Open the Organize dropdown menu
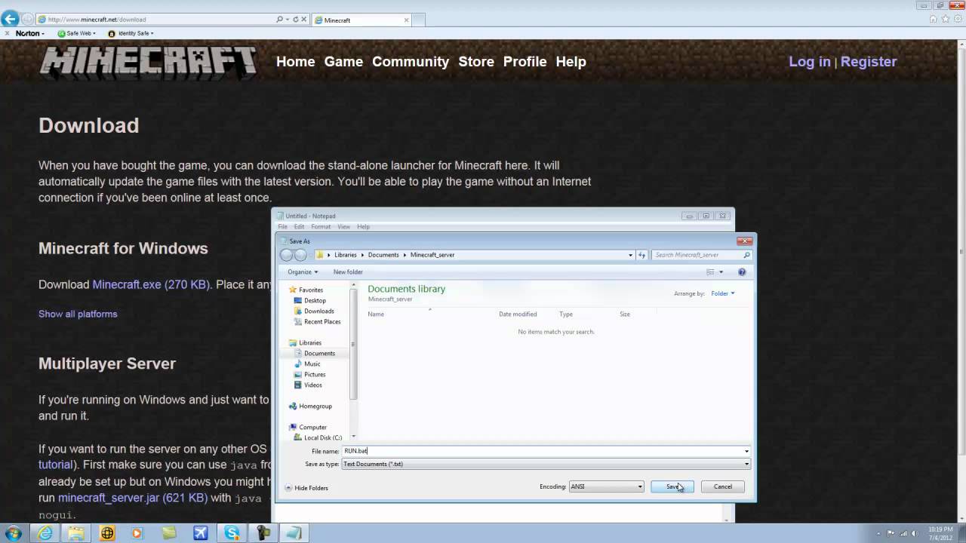This screenshot has height=543, width=966. tap(303, 271)
